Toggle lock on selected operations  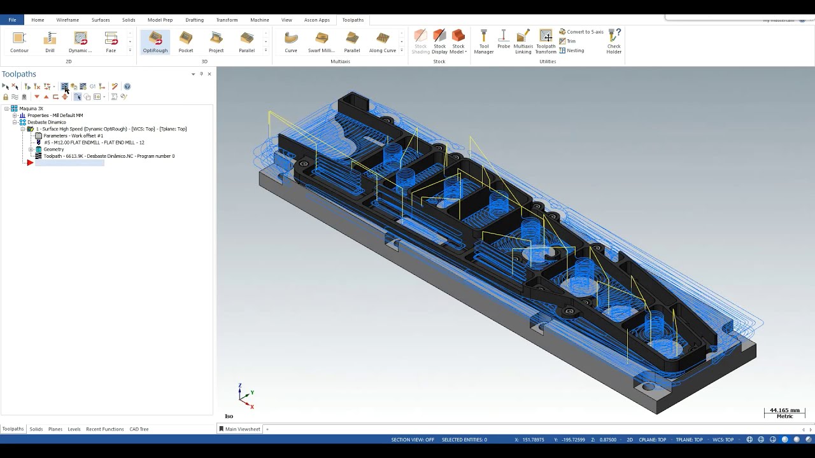tap(6, 97)
